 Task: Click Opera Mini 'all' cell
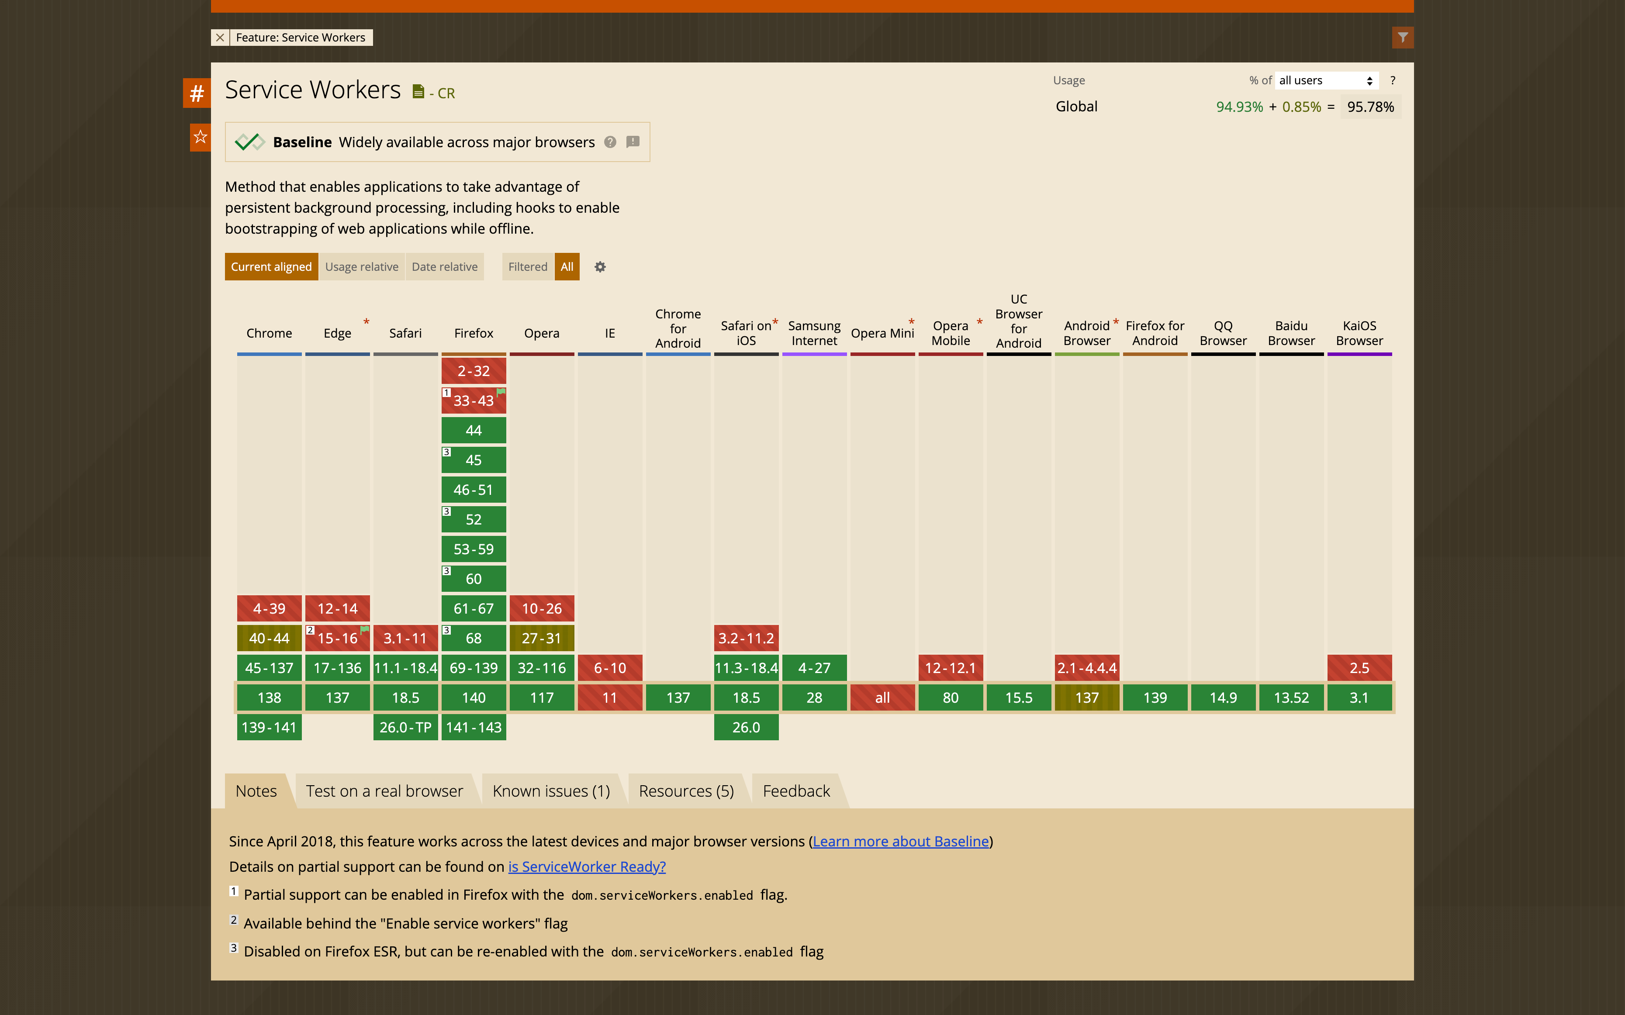pos(883,697)
